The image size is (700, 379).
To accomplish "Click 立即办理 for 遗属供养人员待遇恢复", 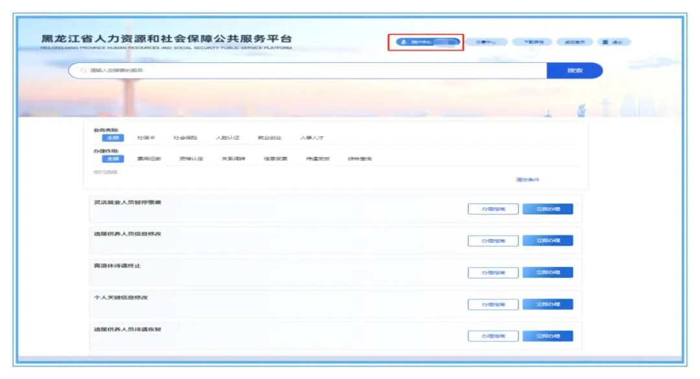I will (x=548, y=336).
